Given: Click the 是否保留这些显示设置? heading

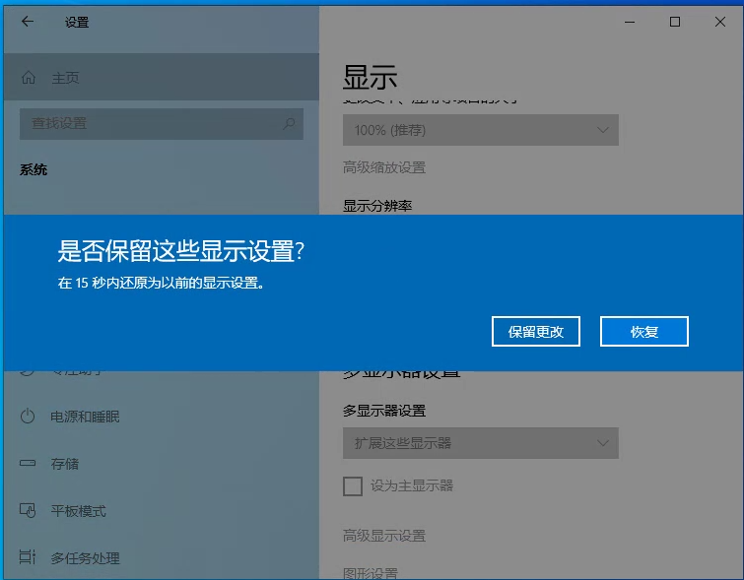Looking at the screenshot, I should pyautogui.click(x=180, y=251).
